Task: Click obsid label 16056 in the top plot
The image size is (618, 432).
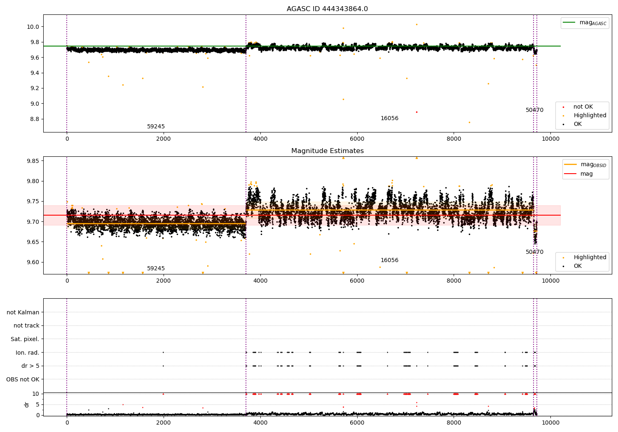Action: pos(389,118)
